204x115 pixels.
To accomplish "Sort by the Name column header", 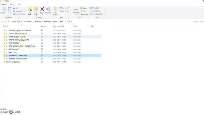I will coord(5,26).
